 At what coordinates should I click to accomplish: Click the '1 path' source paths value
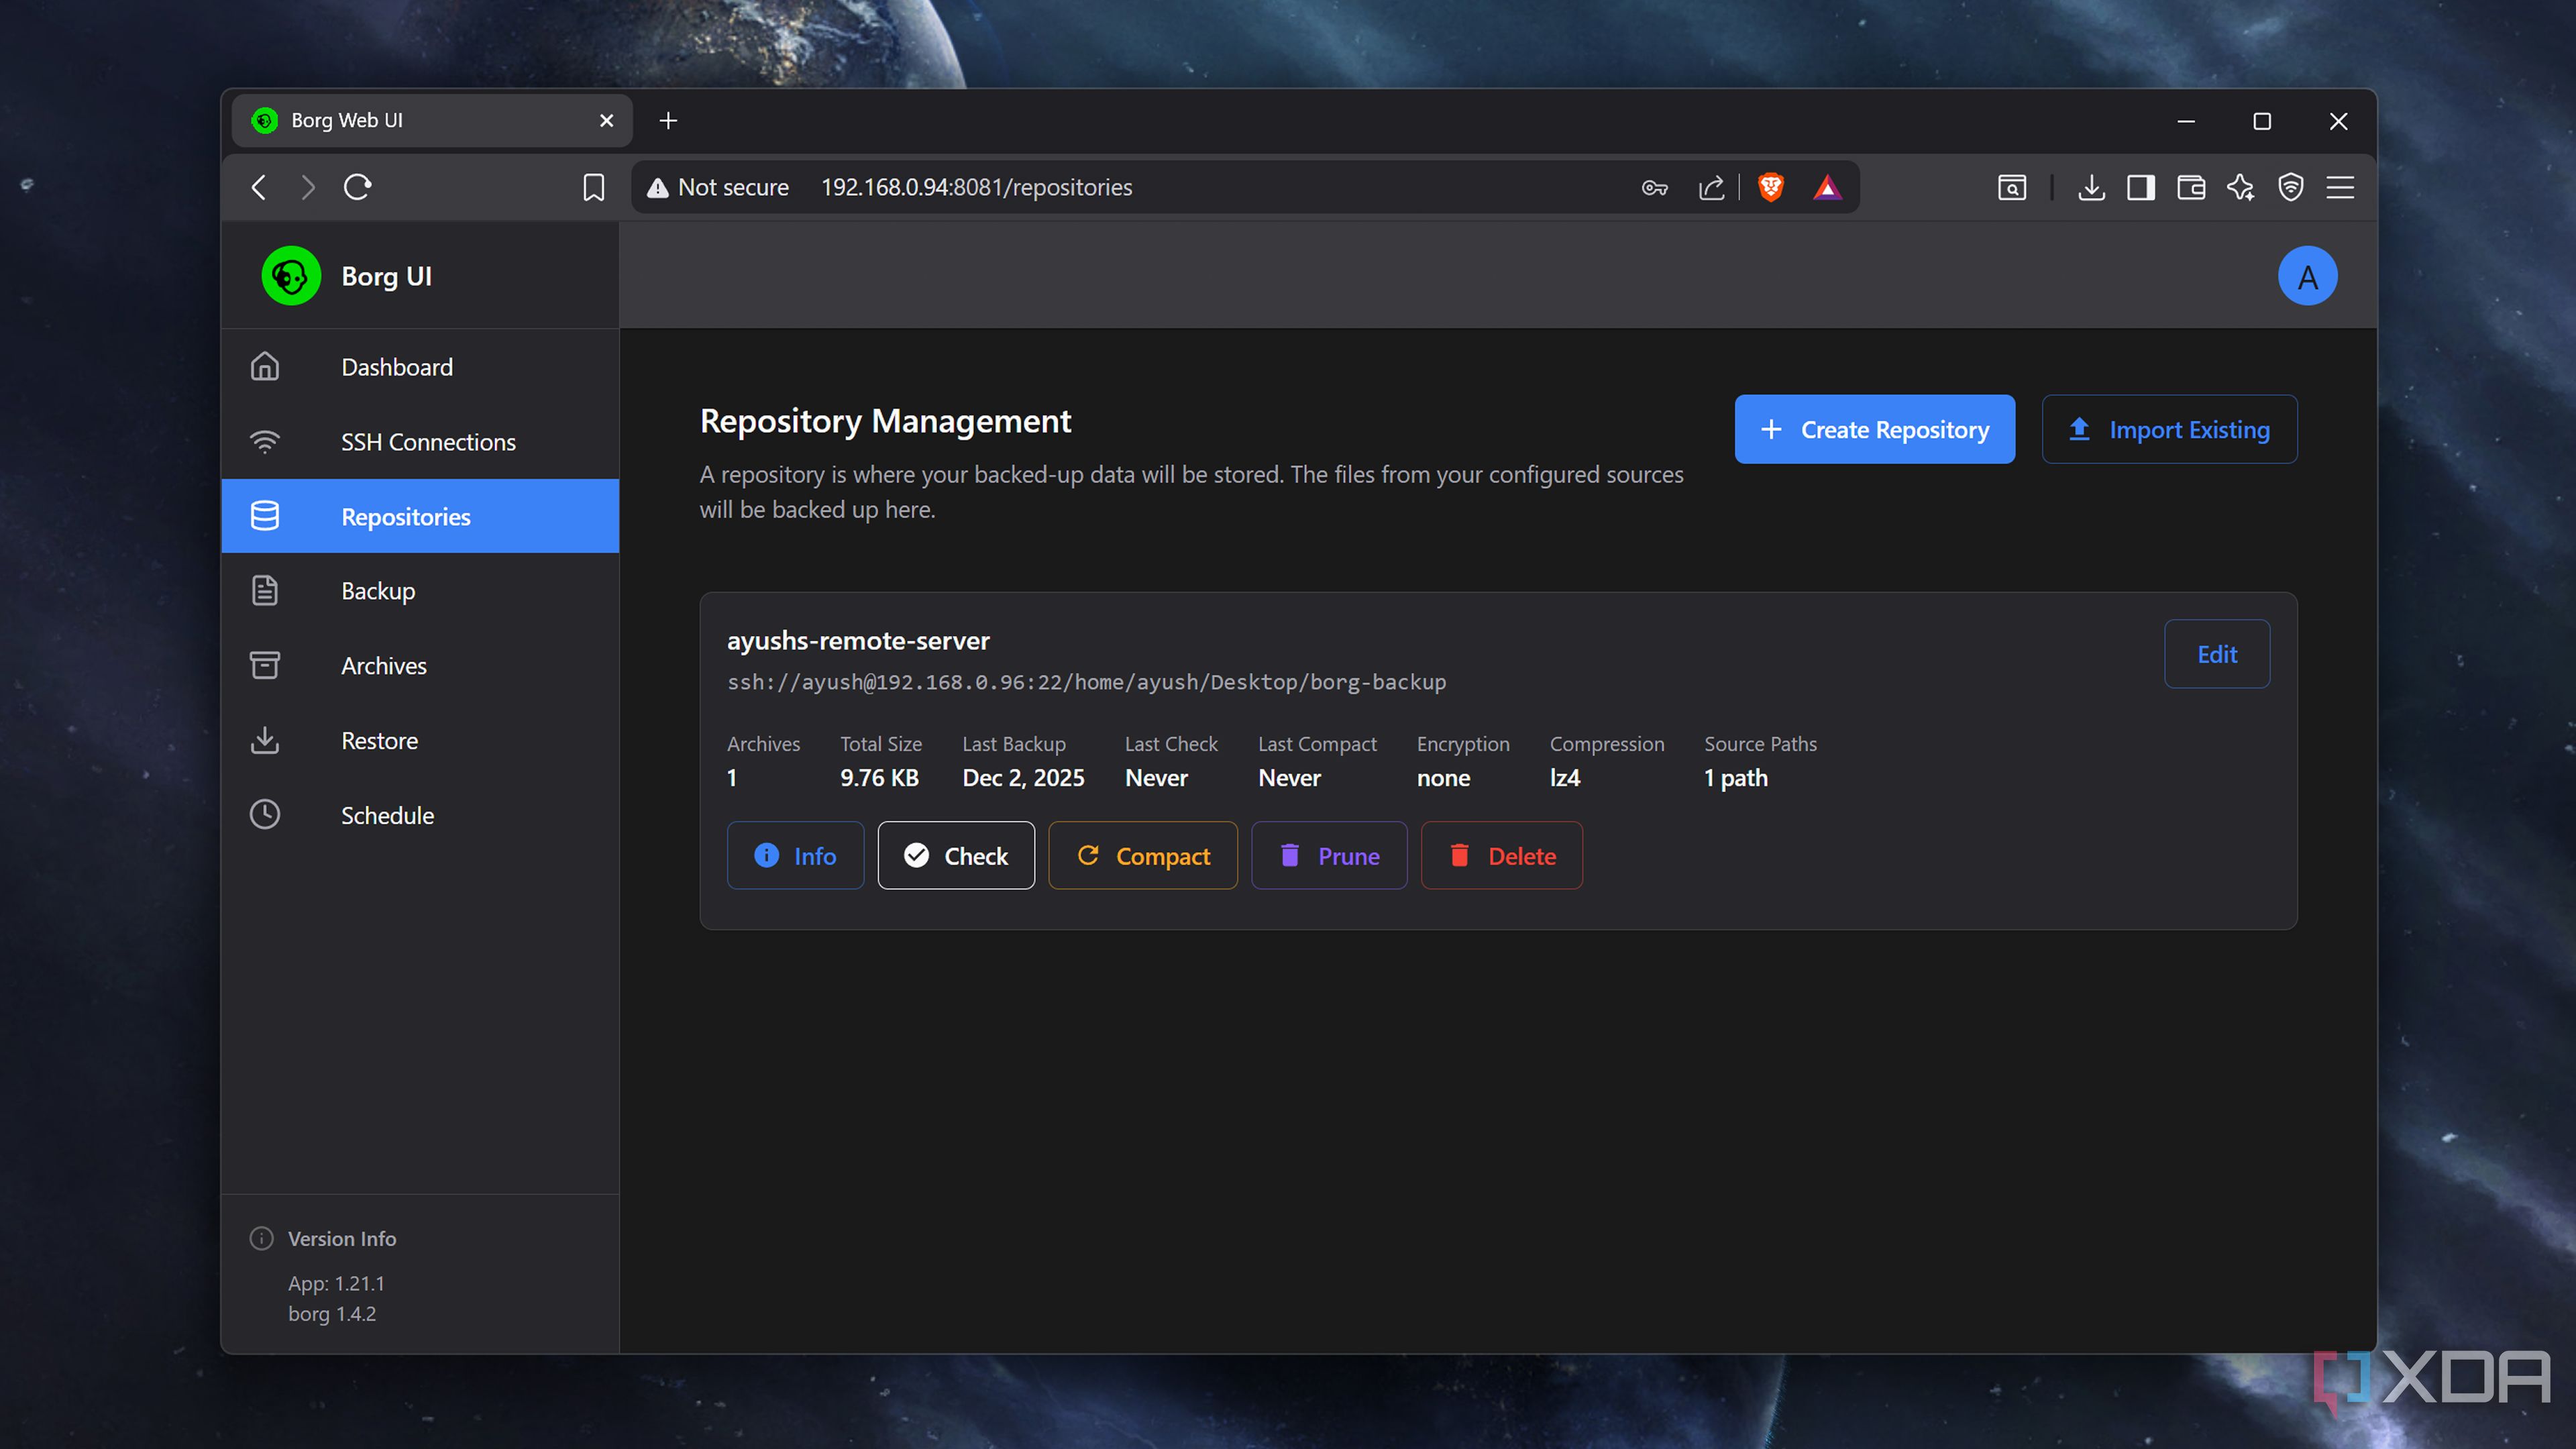(x=1735, y=778)
